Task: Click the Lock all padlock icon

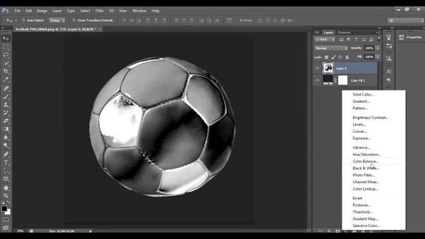Action: 347,57
